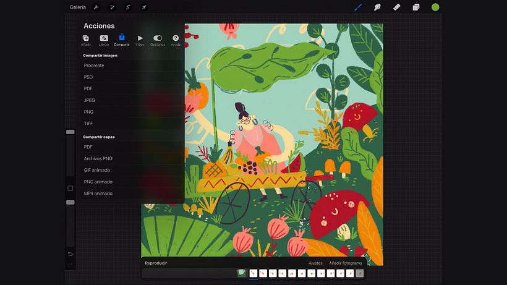Select the Compartir tab
This screenshot has width=507, height=285.
click(x=122, y=40)
